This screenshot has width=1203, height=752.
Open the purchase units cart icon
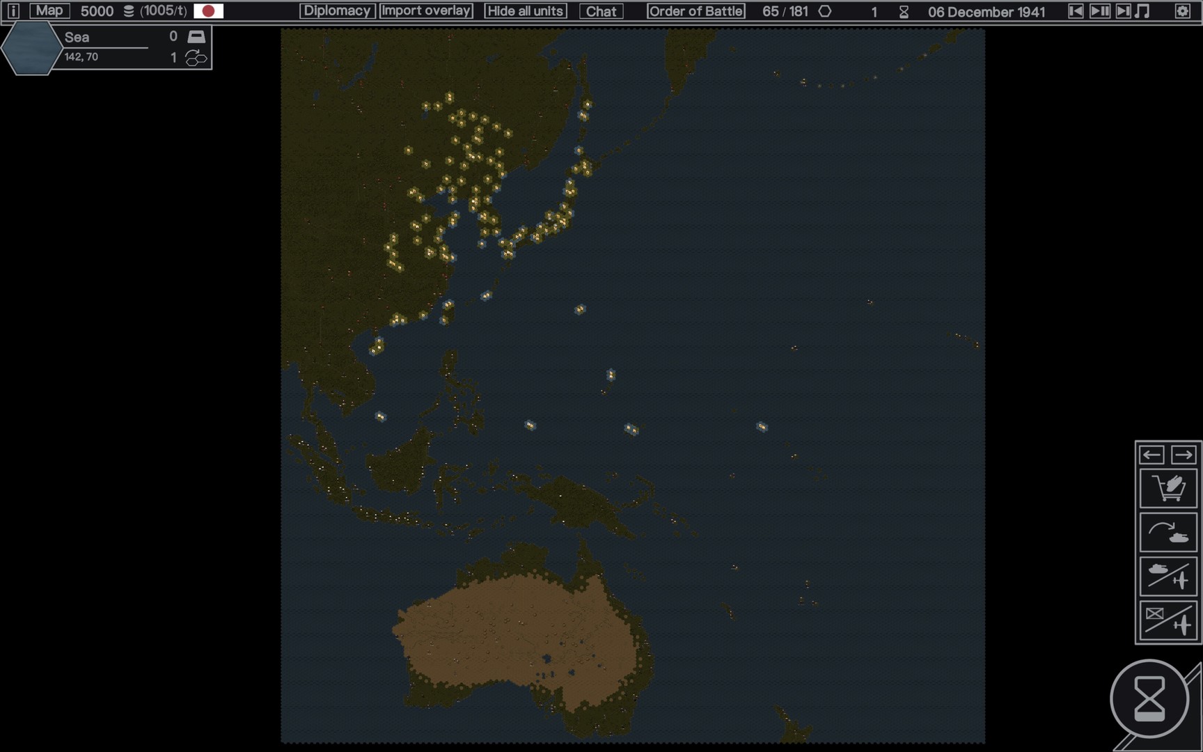1168,488
